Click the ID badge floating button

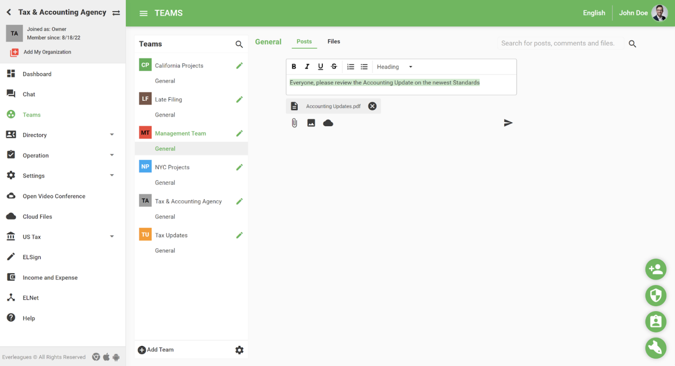pos(656,321)
